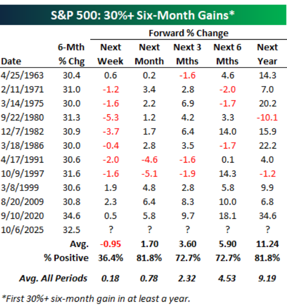Select the Next Year column header
Screen dimensions: 287x308
pos(267,54)
